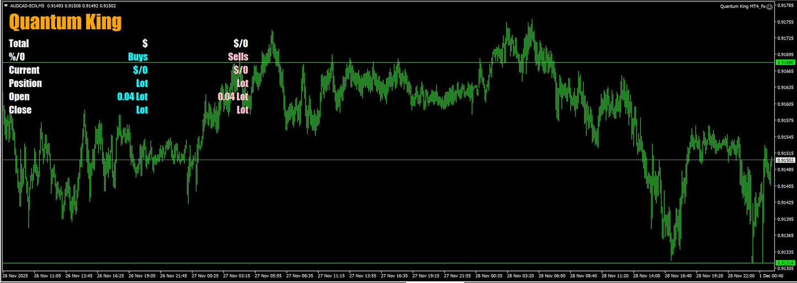Click the smiley face Expert Advisor icon
Viewport: 797px width, 283px height.
(x=769, y=7)
